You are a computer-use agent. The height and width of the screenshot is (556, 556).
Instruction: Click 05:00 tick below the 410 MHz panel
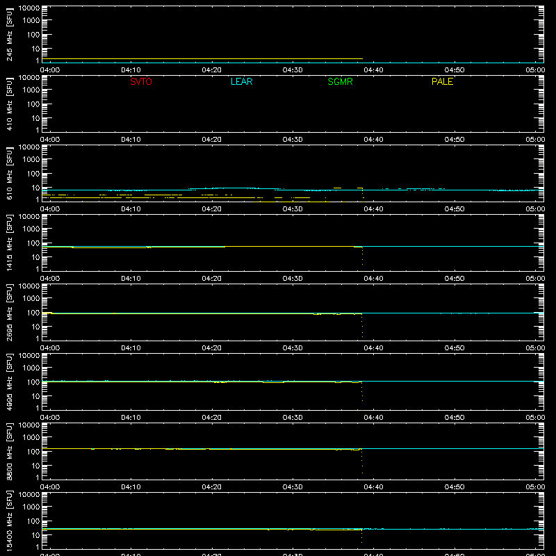pos(535,140)
